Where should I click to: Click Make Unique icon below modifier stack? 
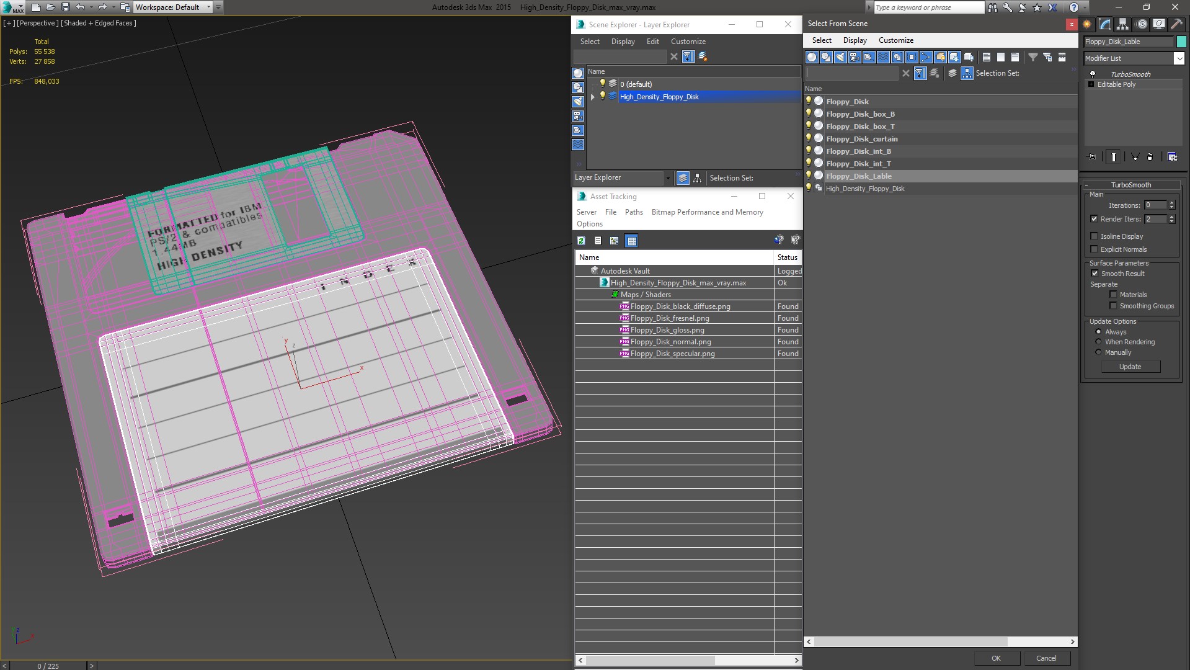tap(1135, 157)
